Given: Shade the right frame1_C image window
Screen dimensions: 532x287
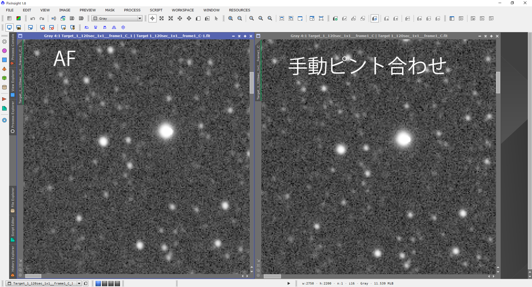Looking at the screenshot, I should click(x=486, y=36).
